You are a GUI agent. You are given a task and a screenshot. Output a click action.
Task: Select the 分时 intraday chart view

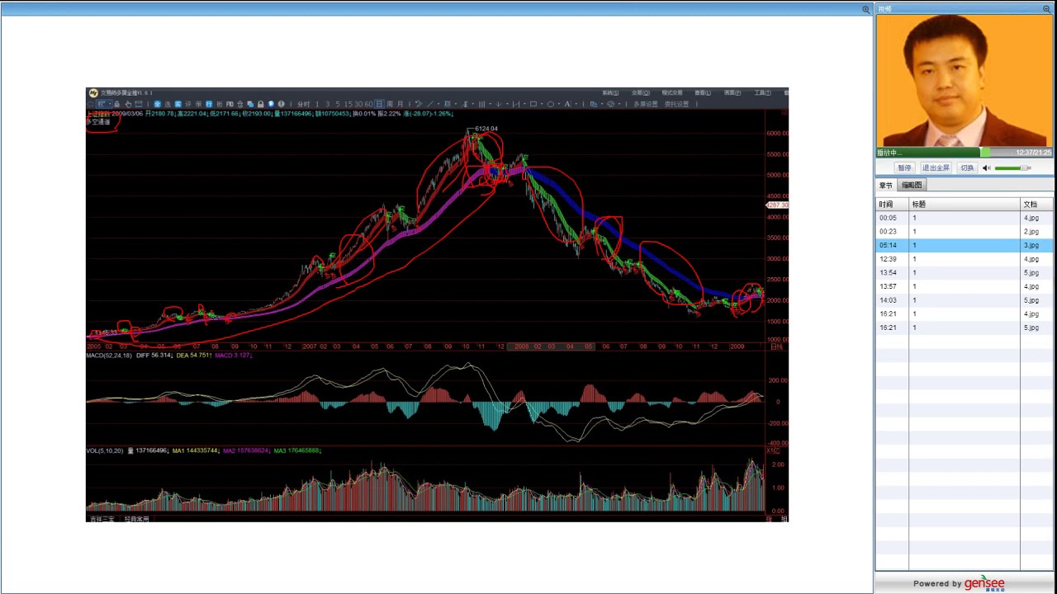tap(303, 104)
